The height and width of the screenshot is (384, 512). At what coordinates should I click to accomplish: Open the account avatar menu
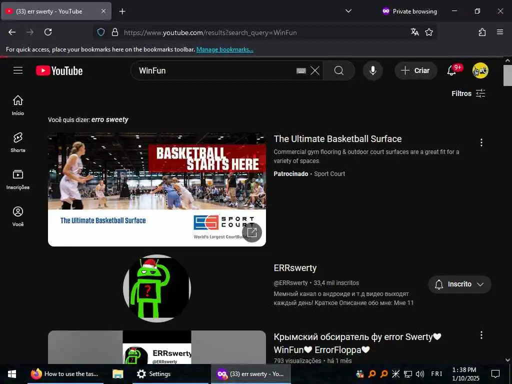pyautogui.click(x=480, y=70)
